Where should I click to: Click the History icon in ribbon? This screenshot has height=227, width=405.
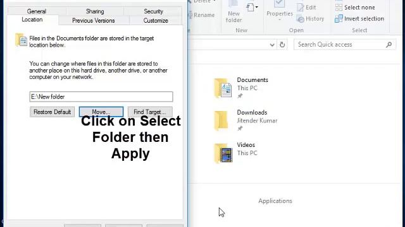click(x=300, y=19)
